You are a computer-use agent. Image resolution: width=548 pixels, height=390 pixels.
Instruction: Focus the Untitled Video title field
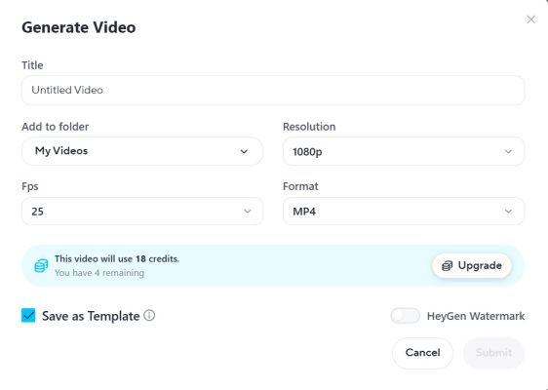coord(273,90)
